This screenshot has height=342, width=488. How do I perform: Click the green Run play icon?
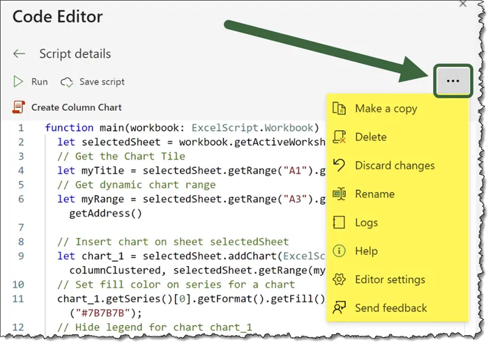coord(19,81)
